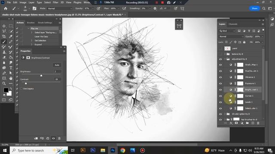275x154 pixels.
Task: Open Chrome from the taskbar
Action: 122,150
